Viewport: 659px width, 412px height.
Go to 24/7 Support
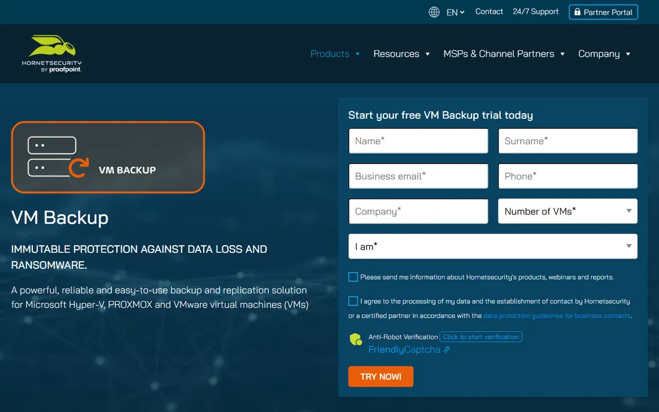click(x=536, y=12)
